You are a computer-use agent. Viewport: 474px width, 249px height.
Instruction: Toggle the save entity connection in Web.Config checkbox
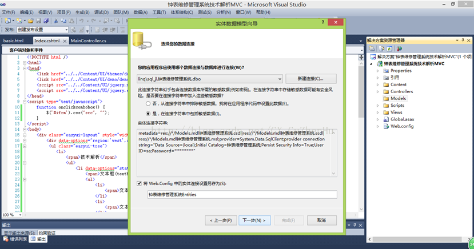pyautogui.click(x=139, y=183)
